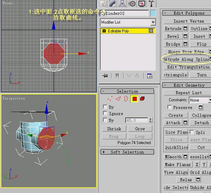Click the Cylinder02 object name field
The height and width of the screenshot is (193, 211).
coord(124,13)
